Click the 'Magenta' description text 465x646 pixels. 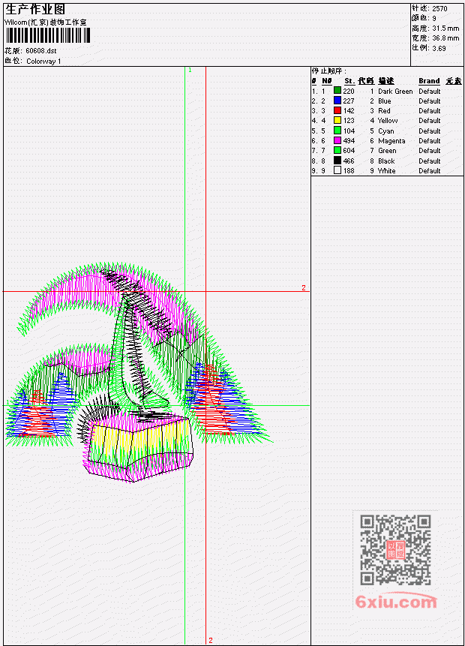tap(391, 141)
